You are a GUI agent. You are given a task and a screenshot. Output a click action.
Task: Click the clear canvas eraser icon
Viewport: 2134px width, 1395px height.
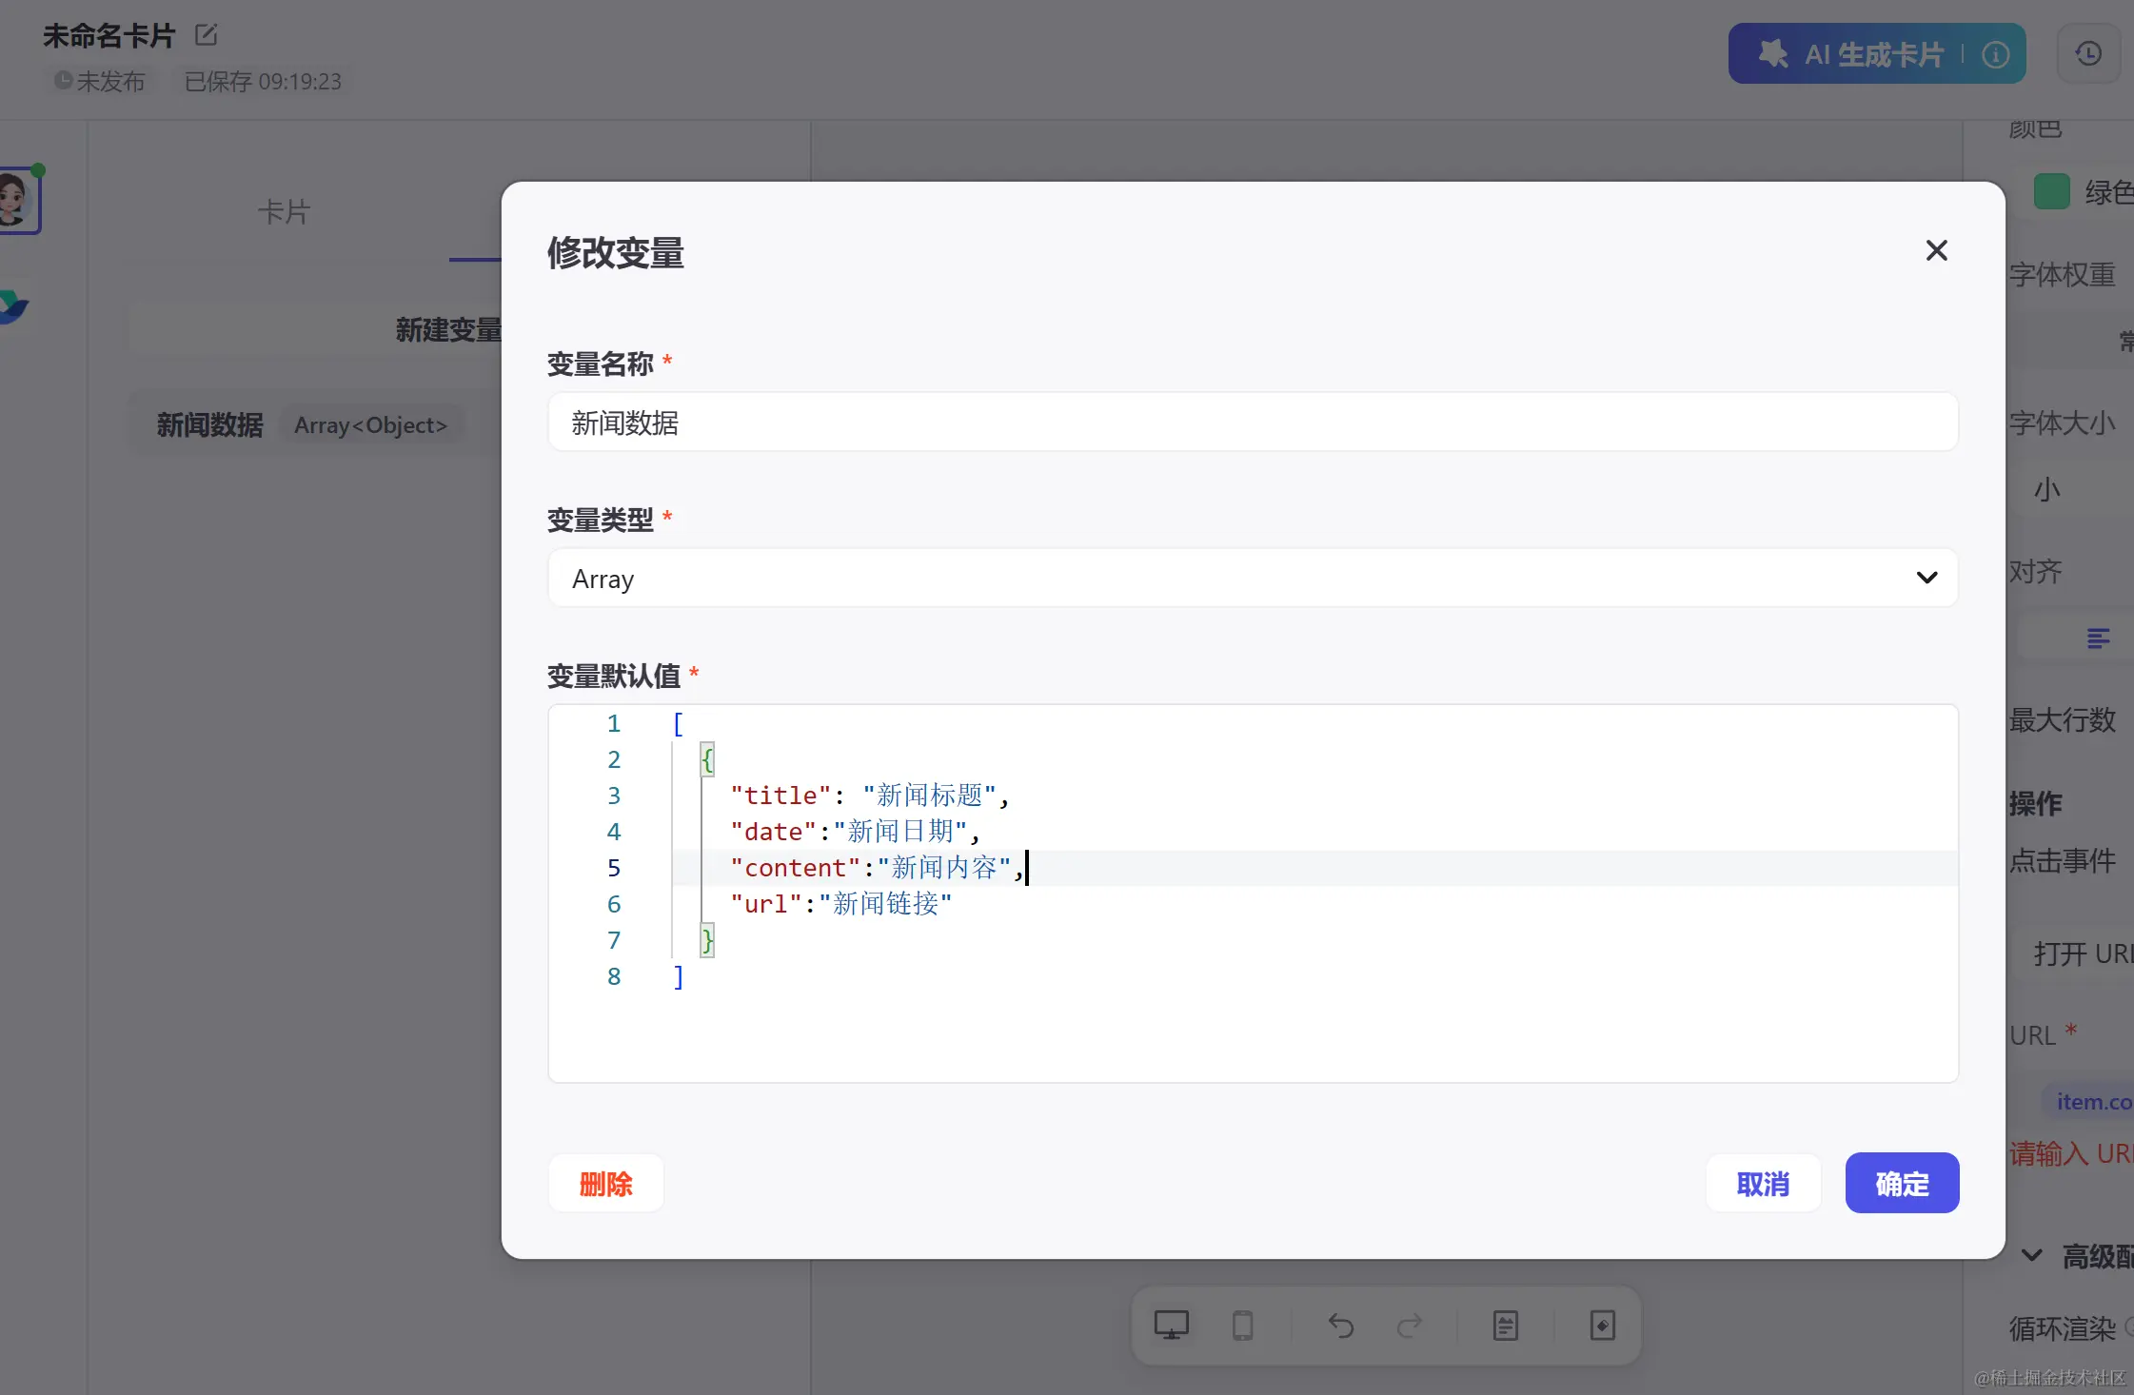tap(1601, 1325)
